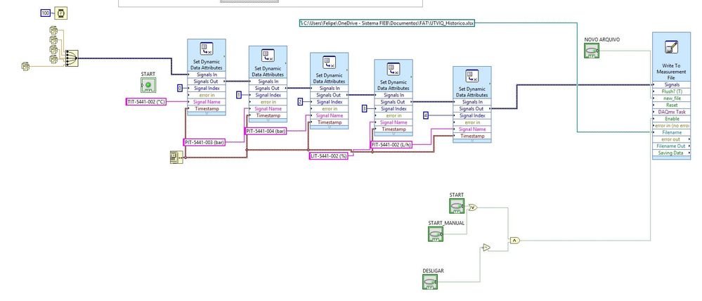The width and height of the screenshot is (702, 301).
Task: Expand the bottom handle of the index 0 attributes block
Action: [207, 114]
